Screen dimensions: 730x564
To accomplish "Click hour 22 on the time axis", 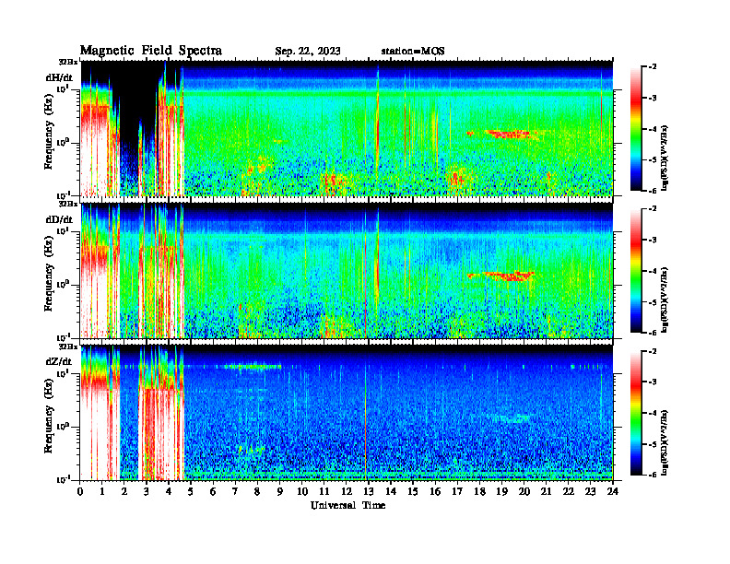I will click(569, 491).
